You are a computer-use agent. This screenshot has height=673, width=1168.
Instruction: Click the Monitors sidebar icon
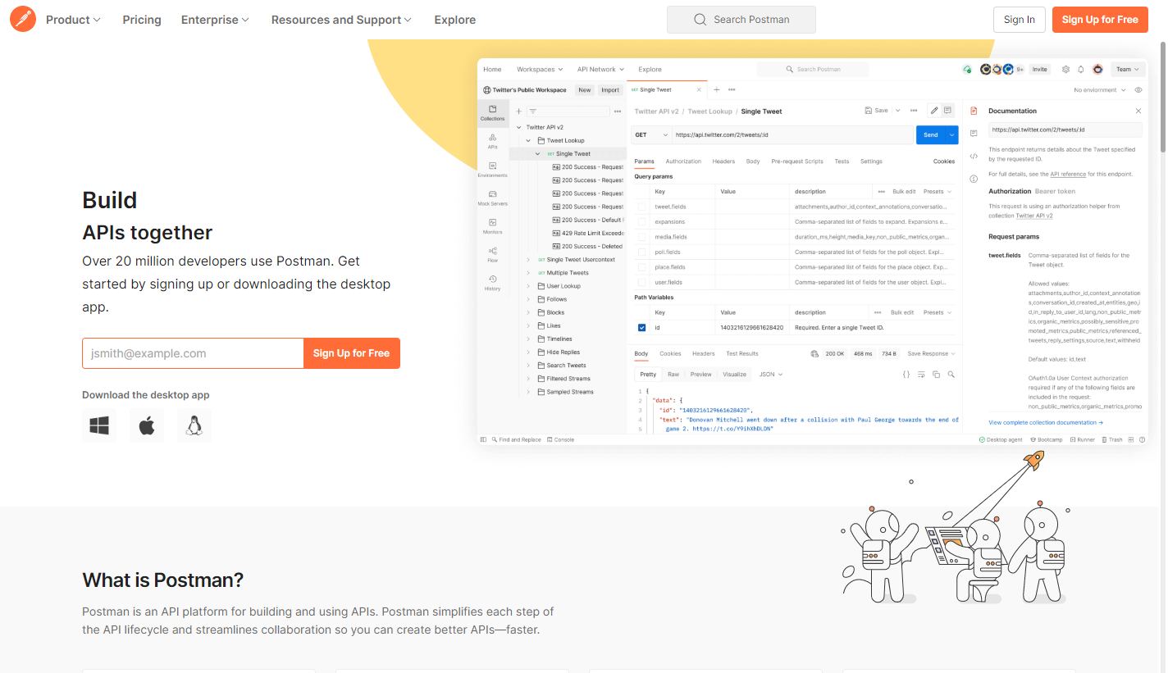pos(492,226)
